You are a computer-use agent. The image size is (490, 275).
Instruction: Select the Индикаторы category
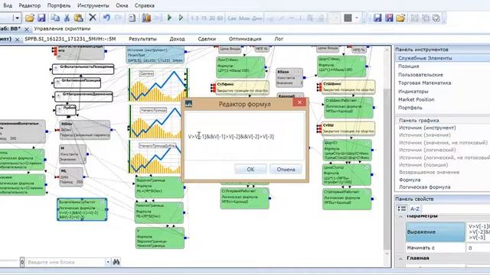coord(413,92)
